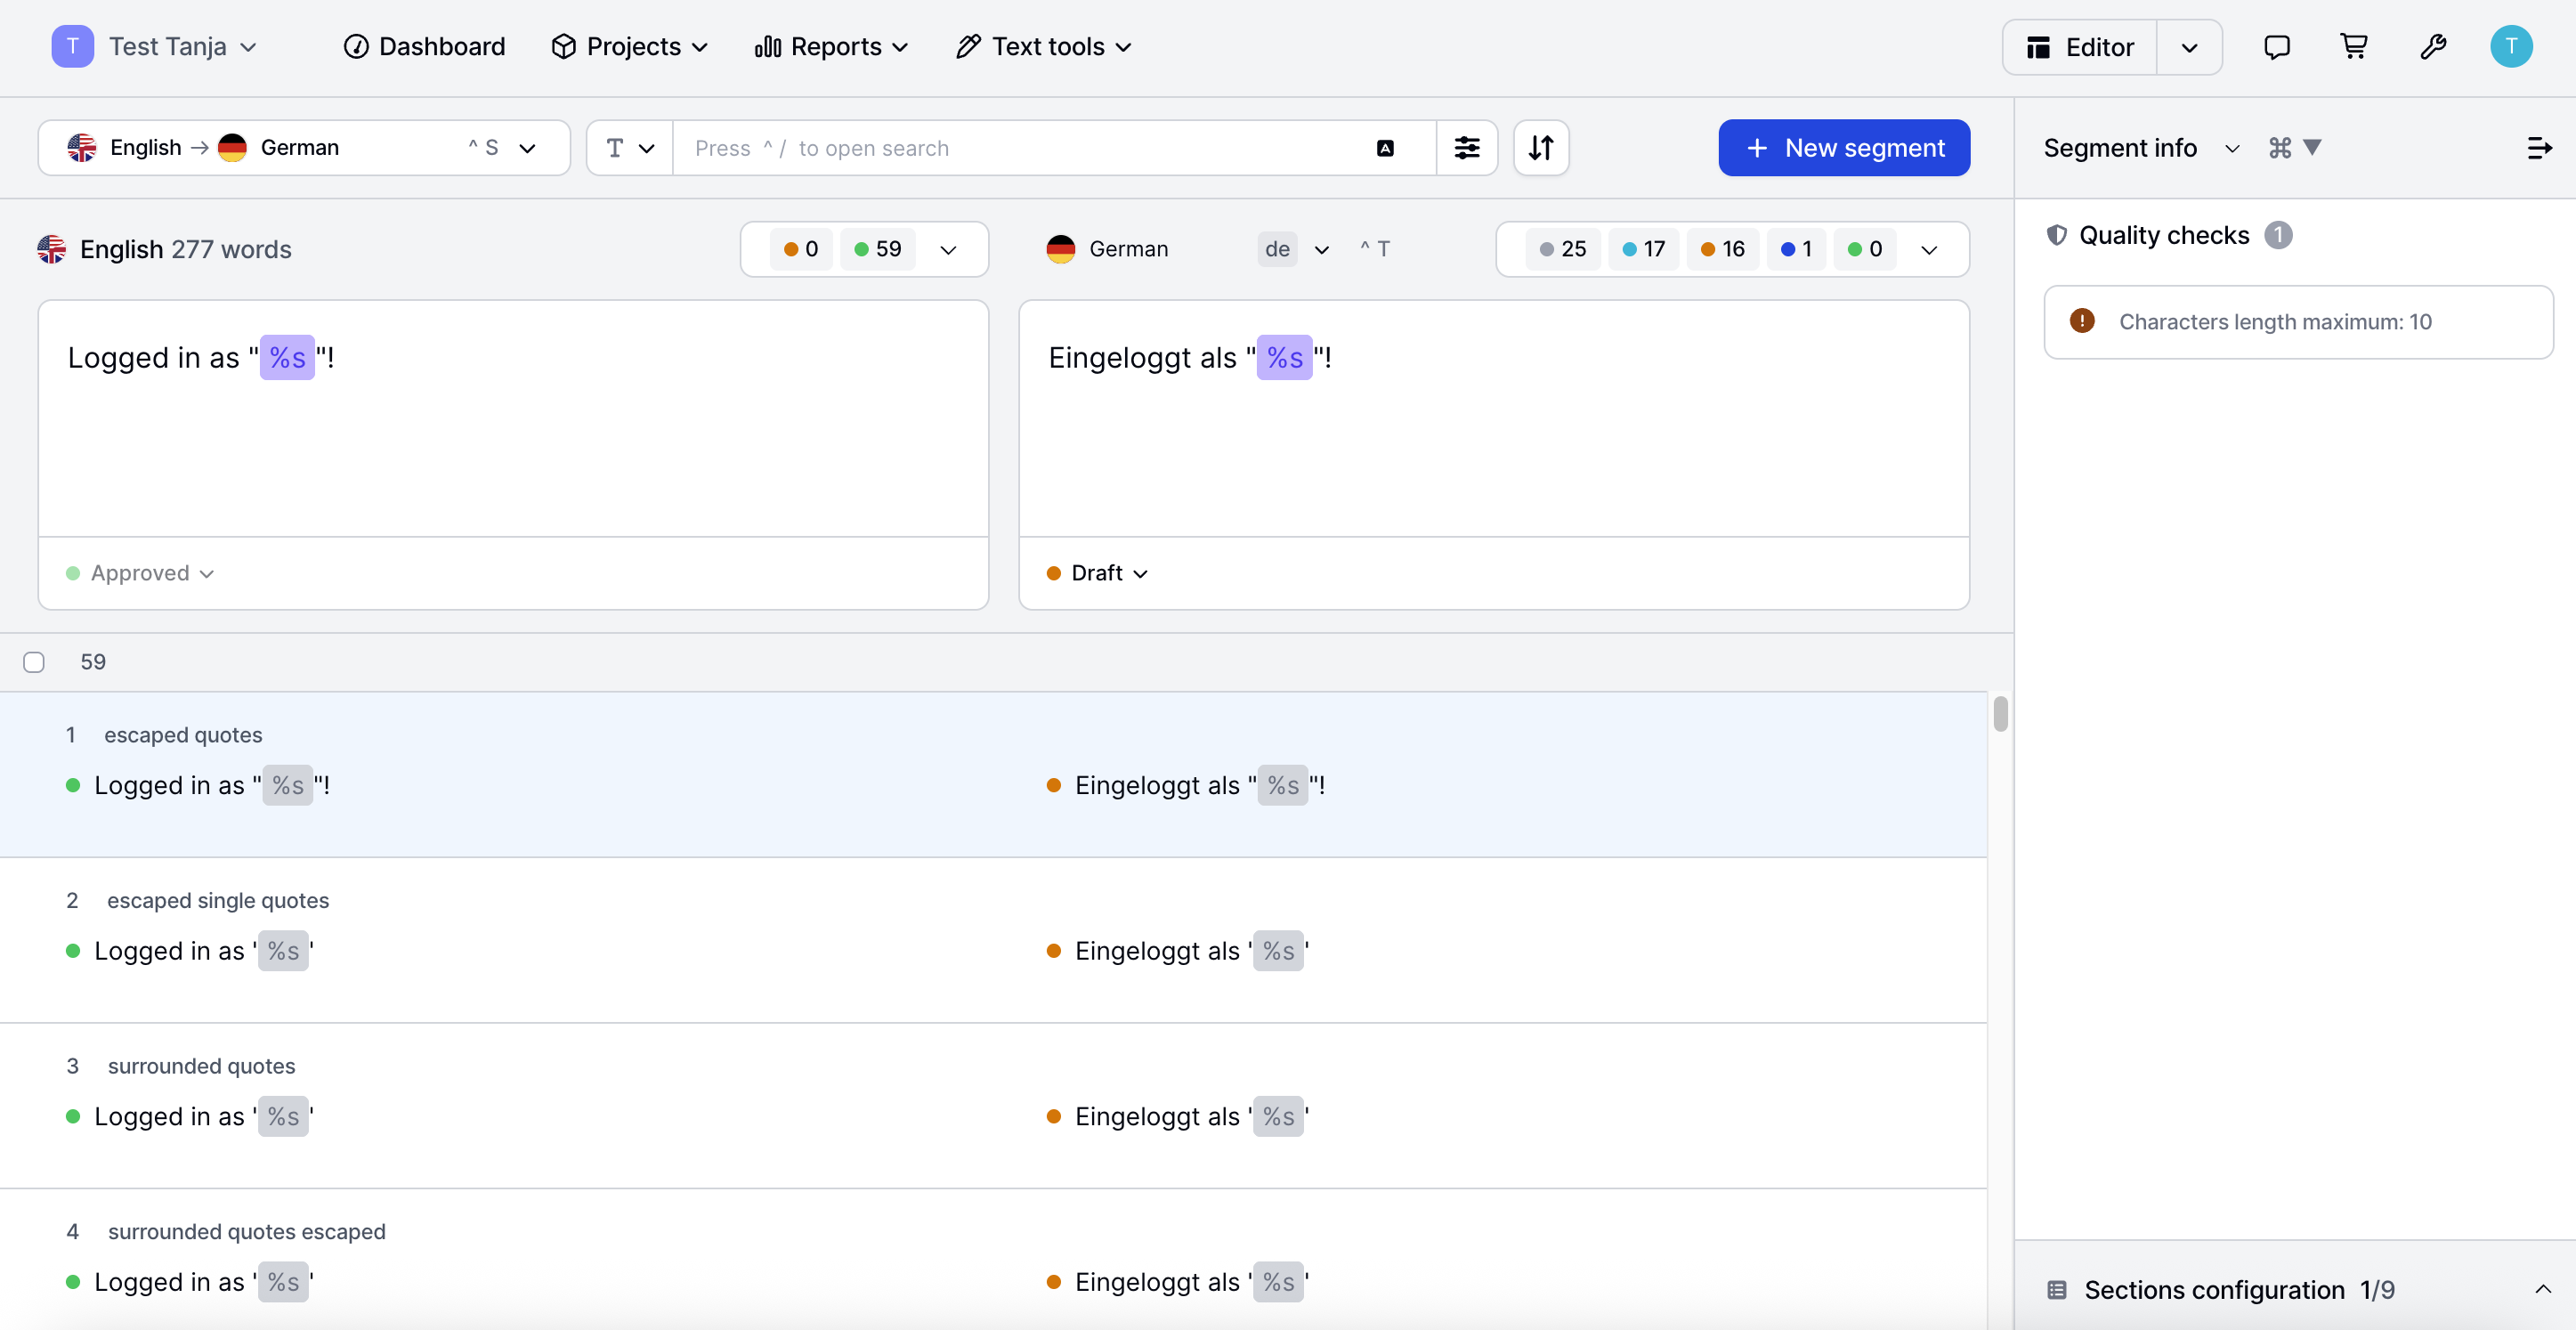The image size is (2576, 1330).
Task: Open the Reports menu
Action: (831, 47)
